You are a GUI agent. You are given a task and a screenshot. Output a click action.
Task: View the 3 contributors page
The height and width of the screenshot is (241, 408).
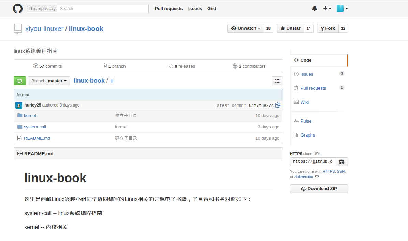click(x=249, y=66)
